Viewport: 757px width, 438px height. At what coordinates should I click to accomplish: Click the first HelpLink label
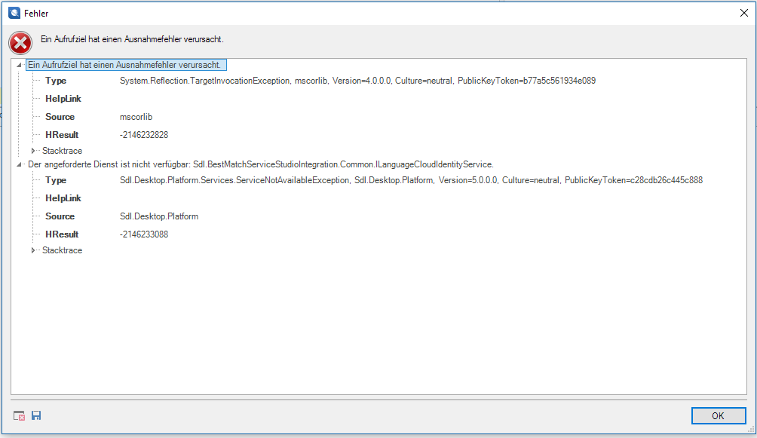tap(63, 99)
